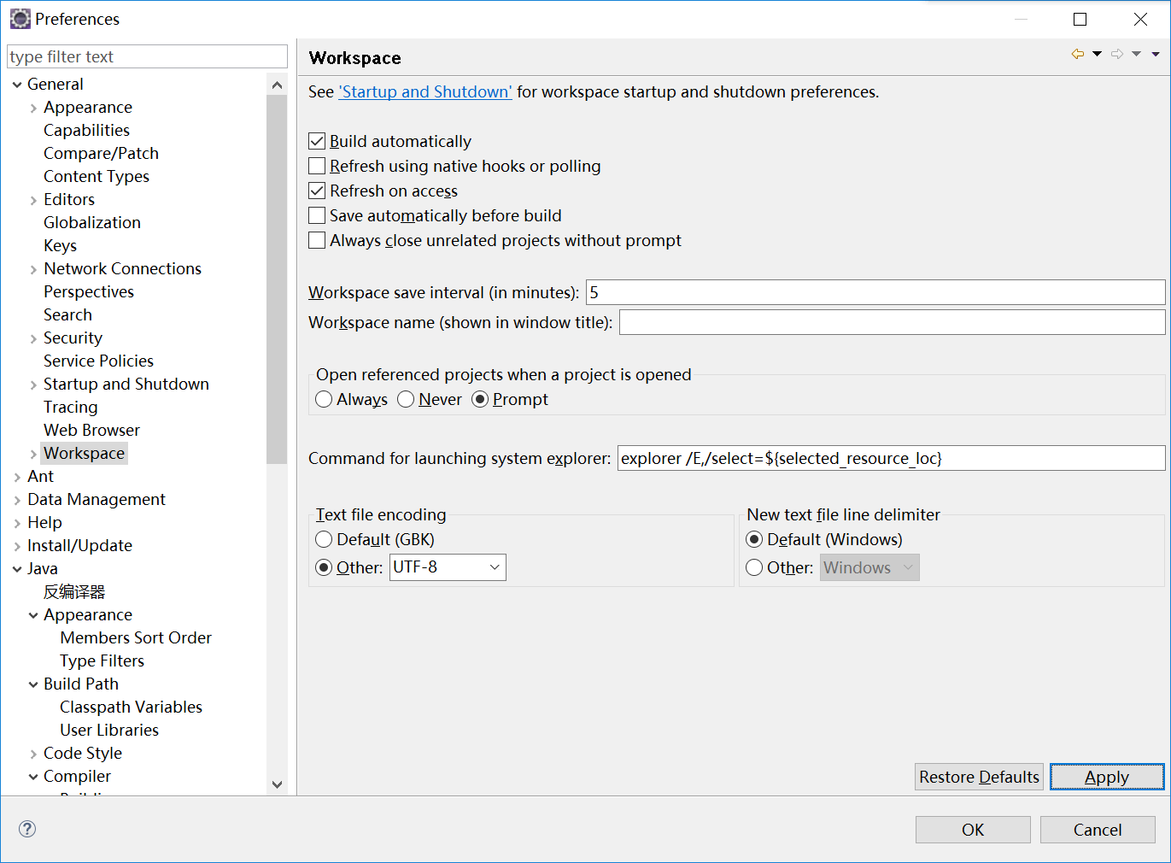1171x863 pixels.
Task: Expand the Code Style node
Action: 33,754
